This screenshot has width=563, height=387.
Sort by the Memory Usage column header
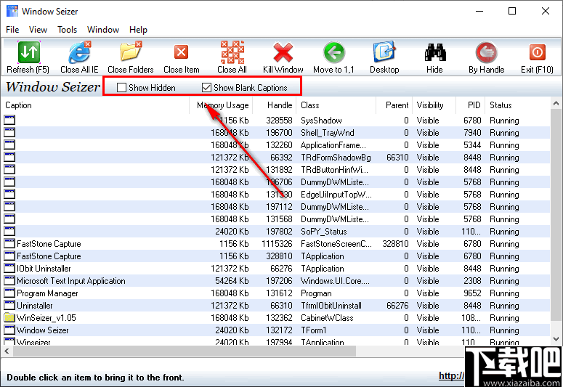(x=221, y=105)
